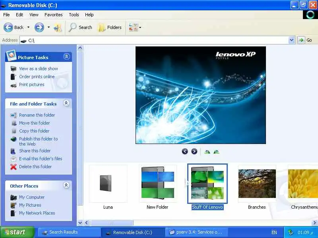Viewport: 318px width, 238px height.
Task: Click Delete this folder
Action: [35, 167]
